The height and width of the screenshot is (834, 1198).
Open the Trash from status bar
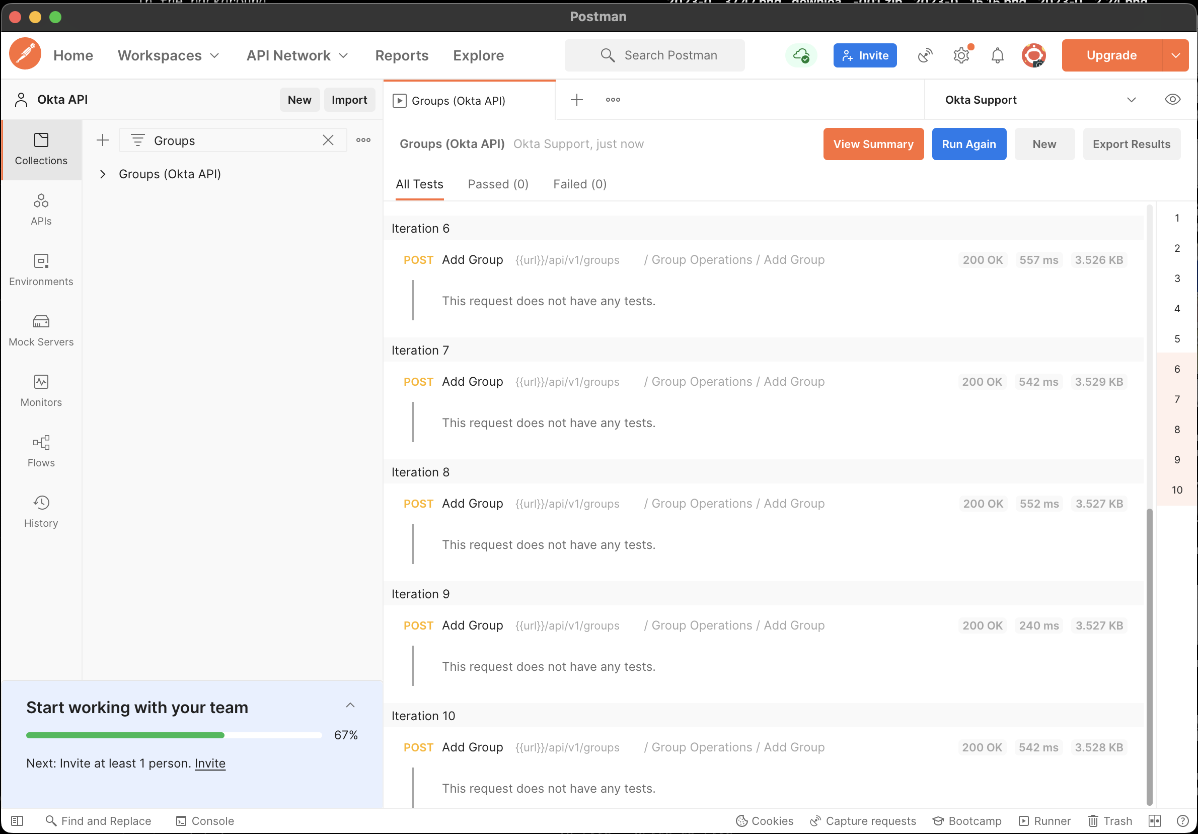[1110, 820]
